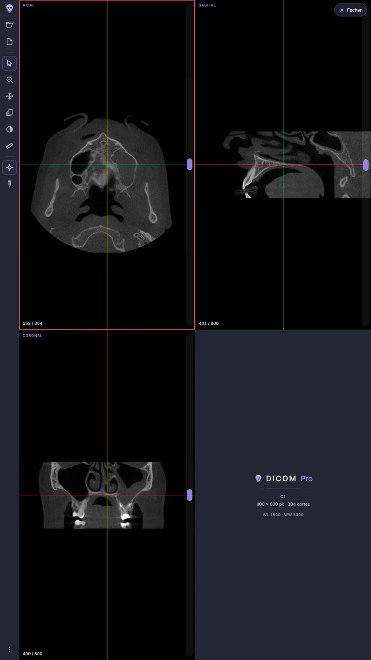Select the ruler measurement tool

tap(9, 146)
